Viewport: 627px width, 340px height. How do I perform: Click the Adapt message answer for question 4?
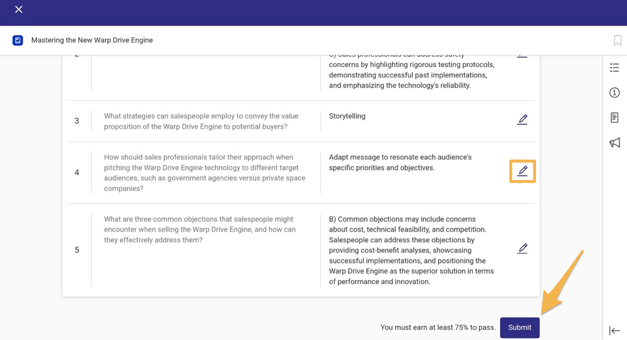point(400,162)
